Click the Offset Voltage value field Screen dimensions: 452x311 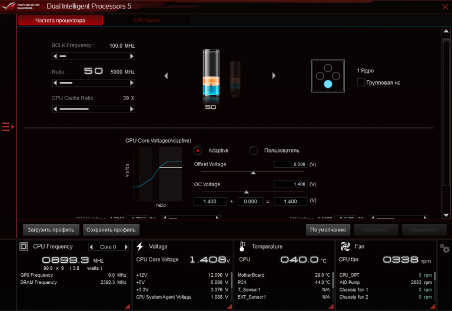point(291,164)
